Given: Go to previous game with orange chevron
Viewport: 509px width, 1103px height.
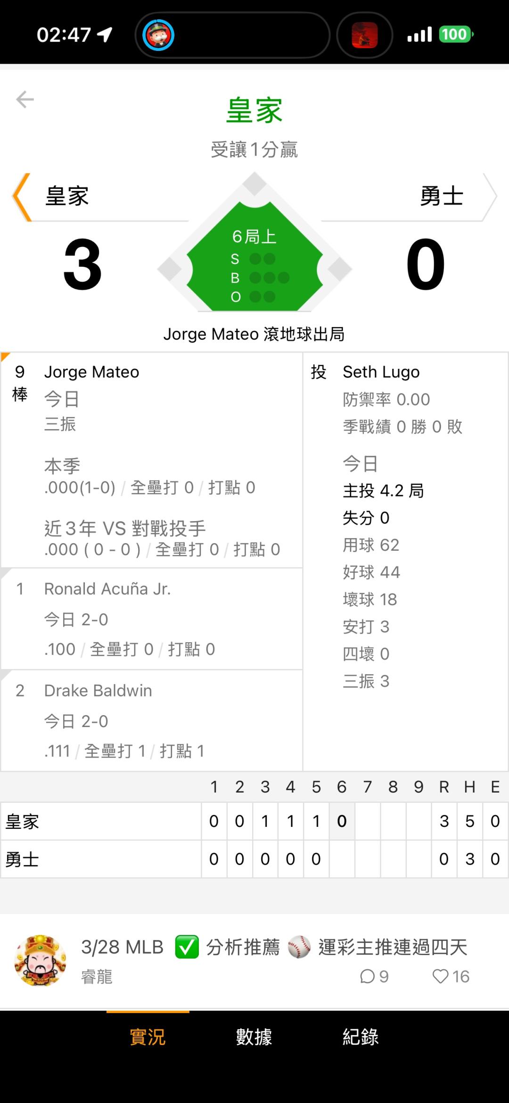Looking at the screenshot, I should [x=22, y=197].
